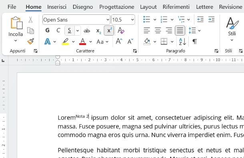The height and width of the screenshot is (158, 244).
Task: Toggle subscript formatting
Action: coord(99,31)
